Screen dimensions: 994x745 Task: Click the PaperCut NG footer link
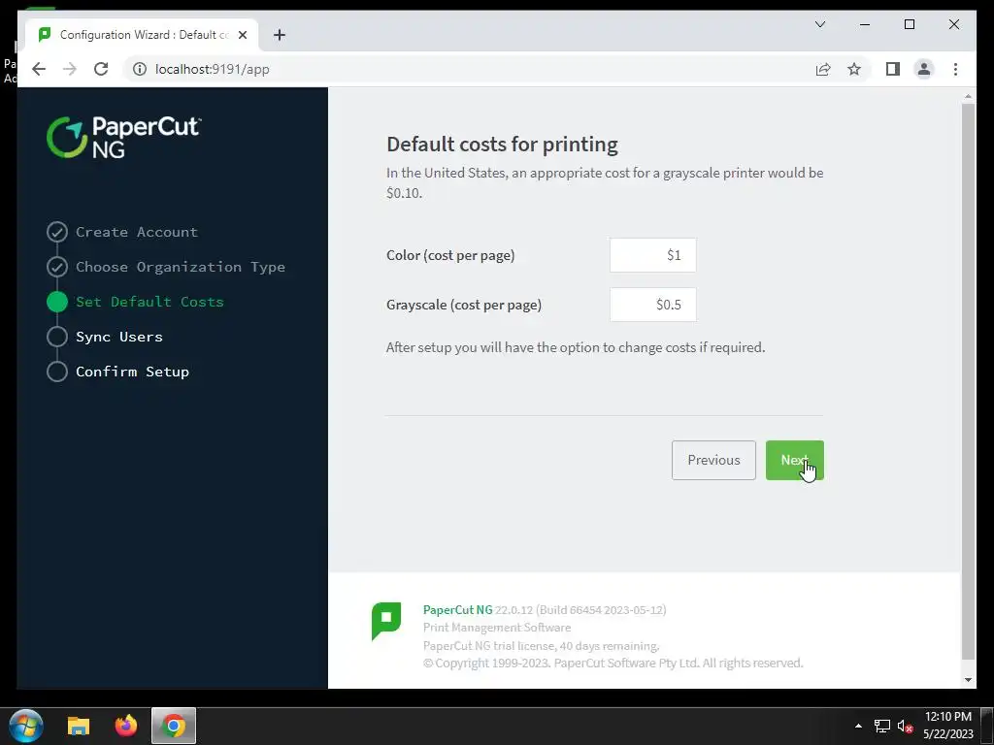pos(458,609)
